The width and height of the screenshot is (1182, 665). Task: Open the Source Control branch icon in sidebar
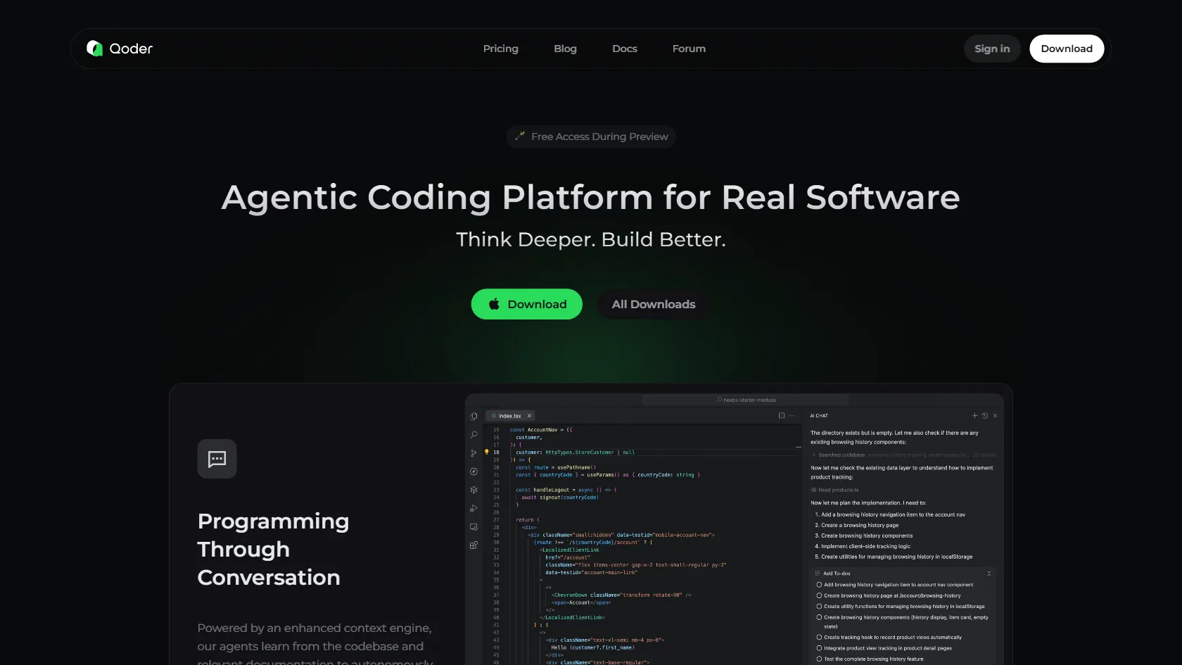tap(474, 453)
